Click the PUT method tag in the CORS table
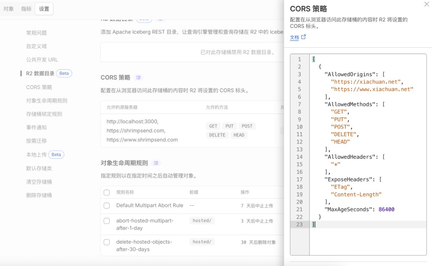This screenshot has width=432, height=266. [229, 126]
